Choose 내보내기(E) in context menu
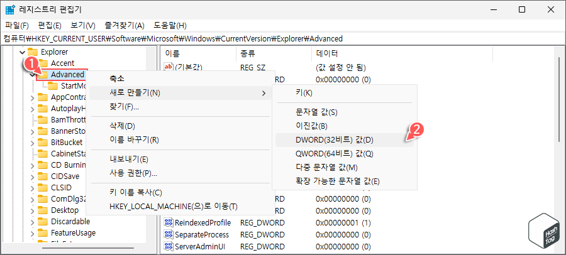 click(180, 160)
